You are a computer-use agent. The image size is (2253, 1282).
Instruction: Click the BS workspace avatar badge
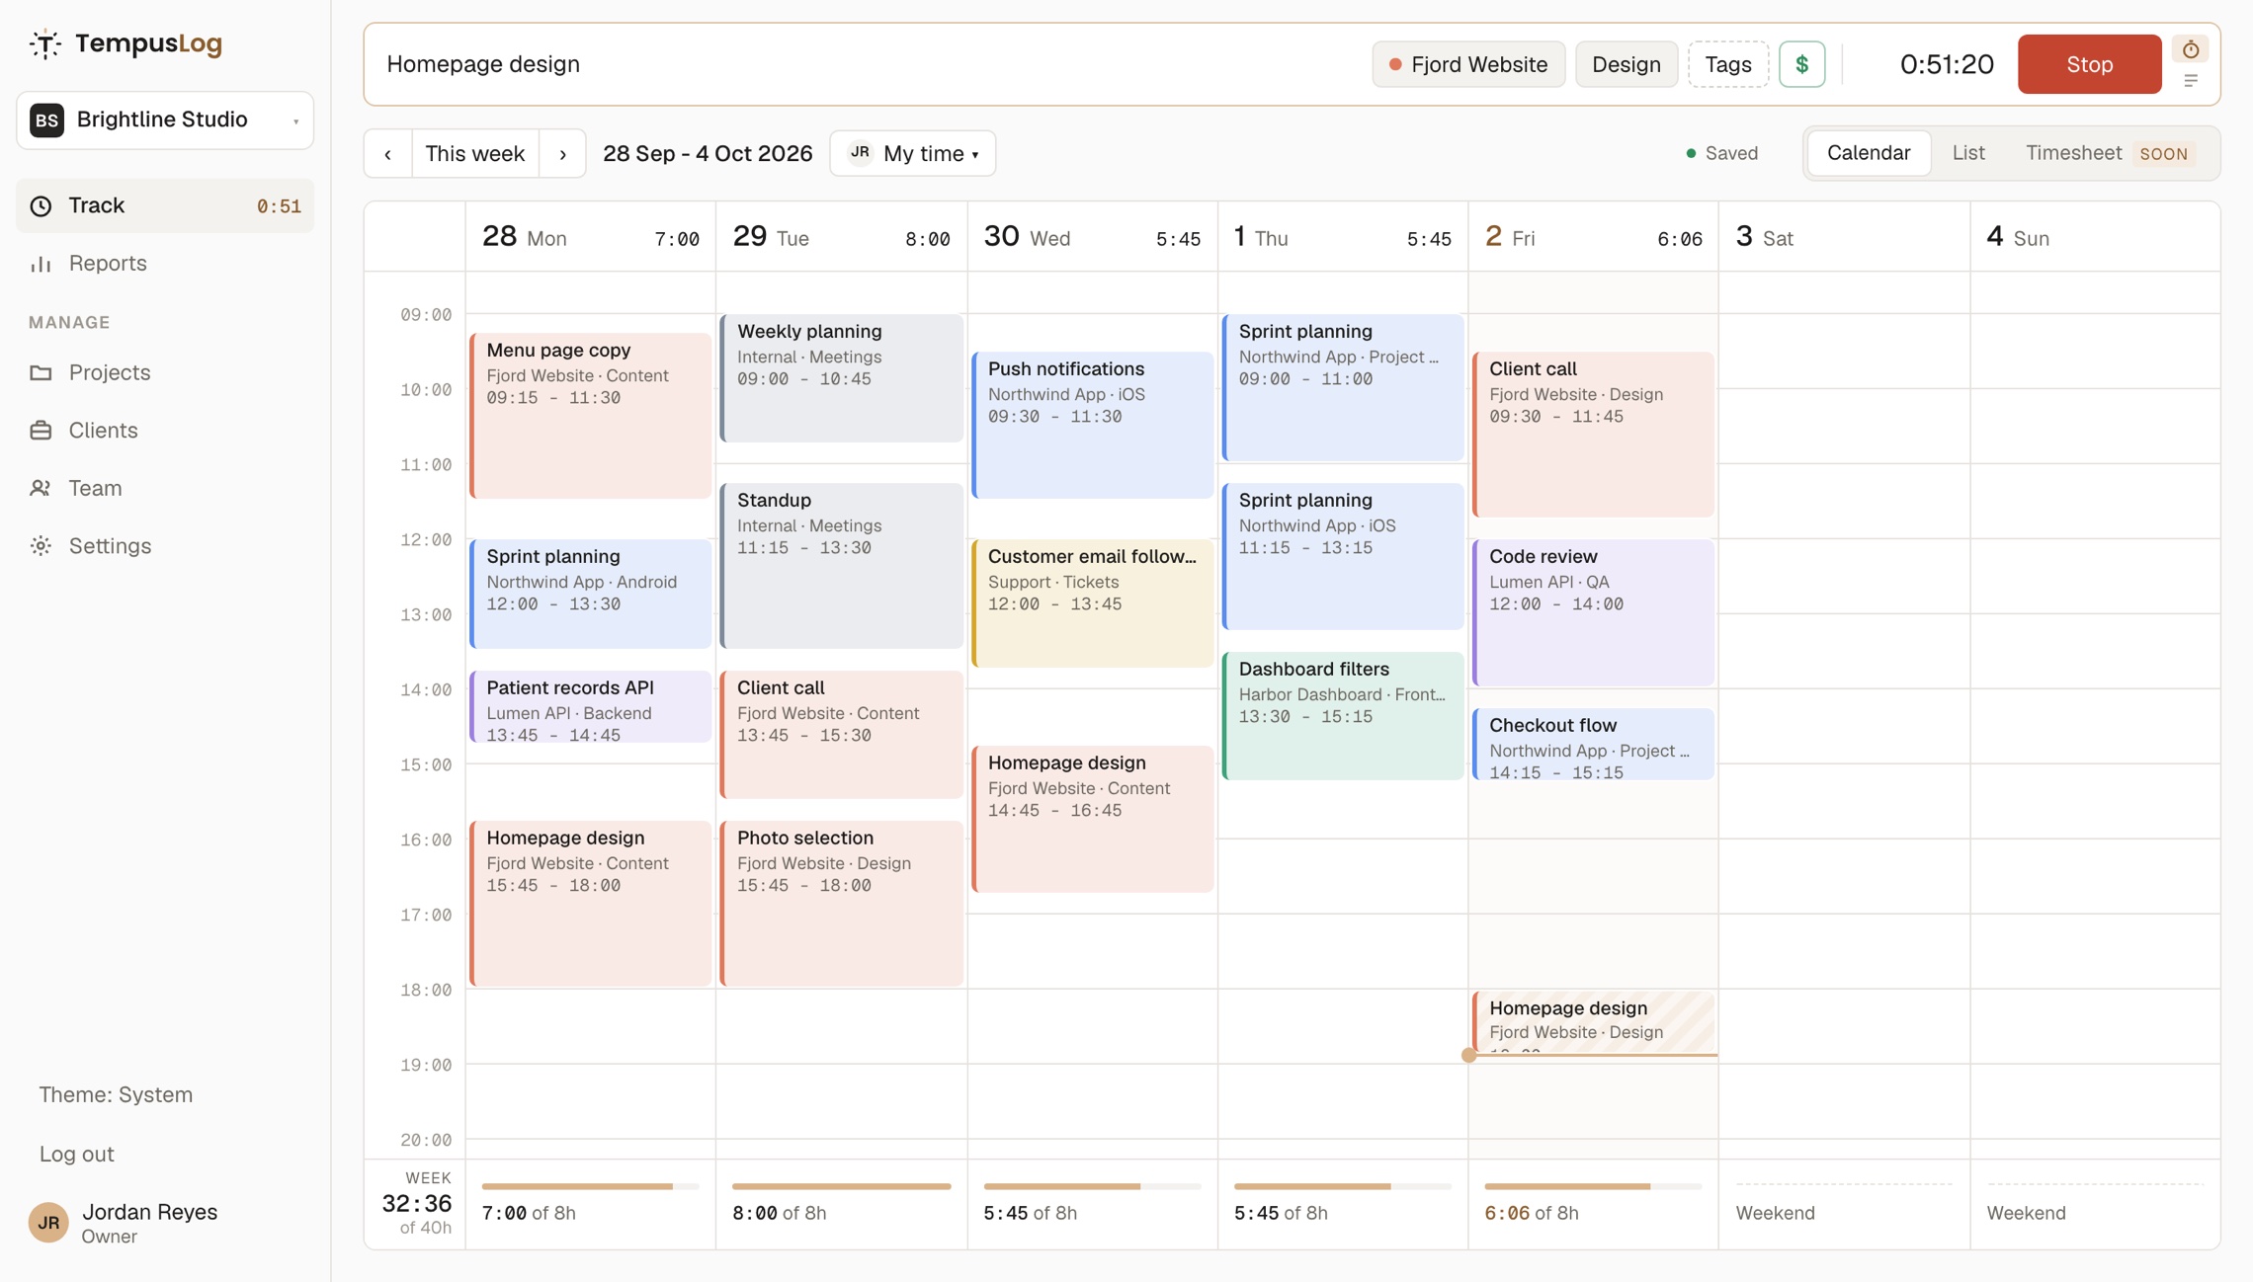tap(47, 120)
